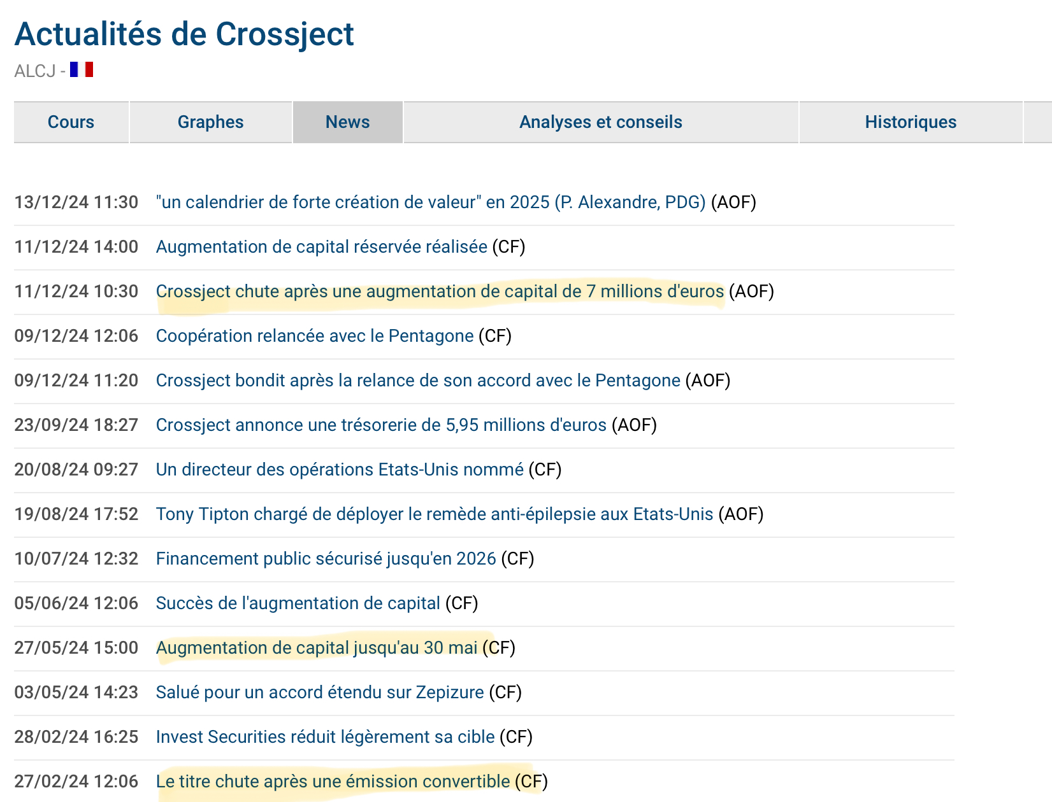Click the date "28/02/24 16:25"

pos(76,737)
